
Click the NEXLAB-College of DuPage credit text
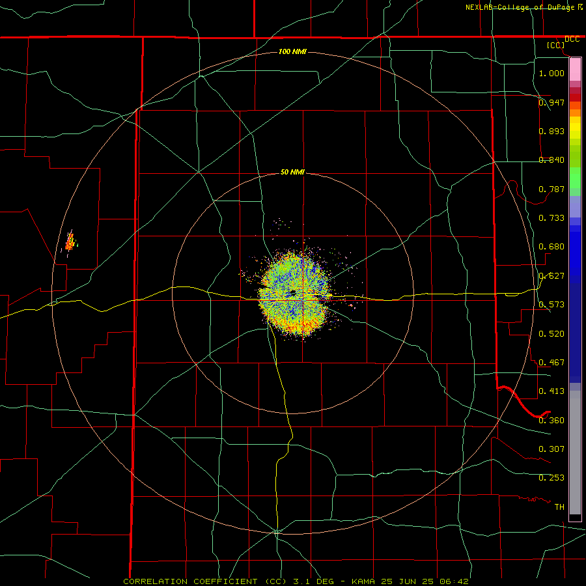coord(520,7)
